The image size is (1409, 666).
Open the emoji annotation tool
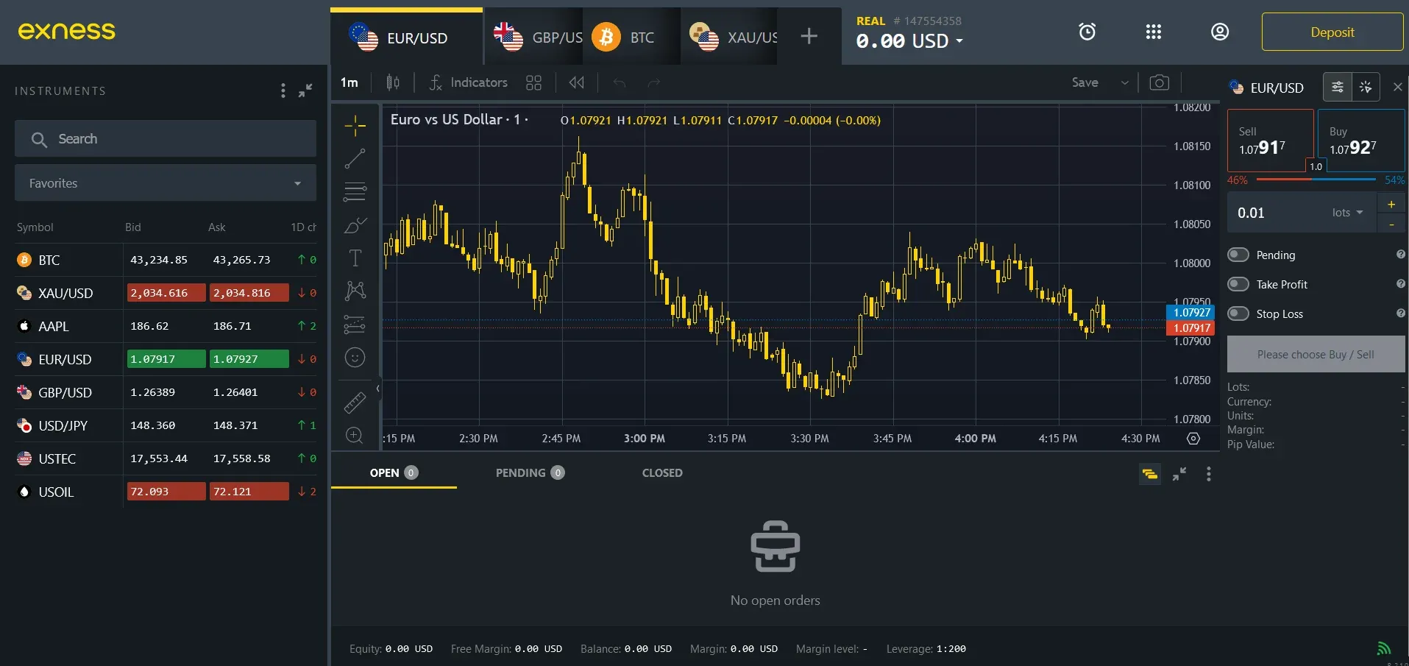click(355, 358)
